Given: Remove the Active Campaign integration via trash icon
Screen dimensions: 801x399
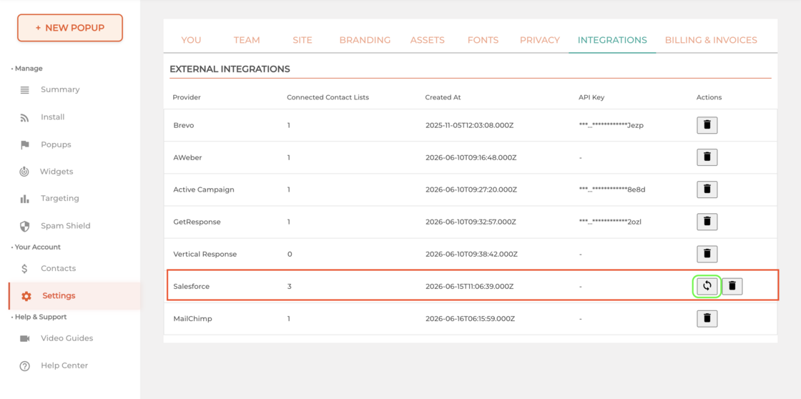Looking at the screenshot, I should (707, 189).
